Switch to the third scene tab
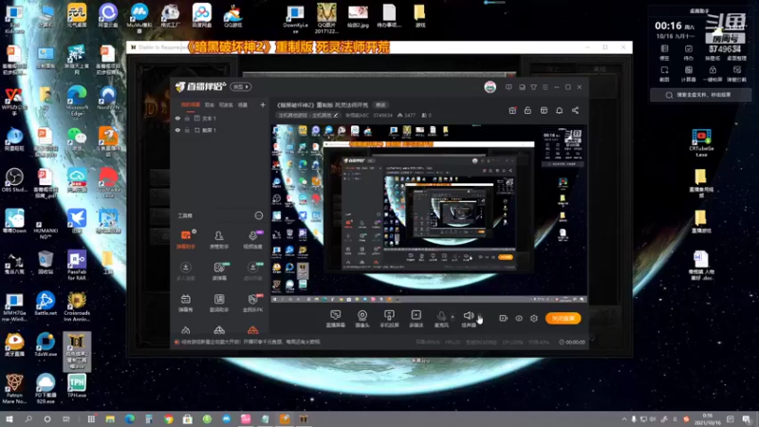759x427 pixels. click(x=226, y=104)
